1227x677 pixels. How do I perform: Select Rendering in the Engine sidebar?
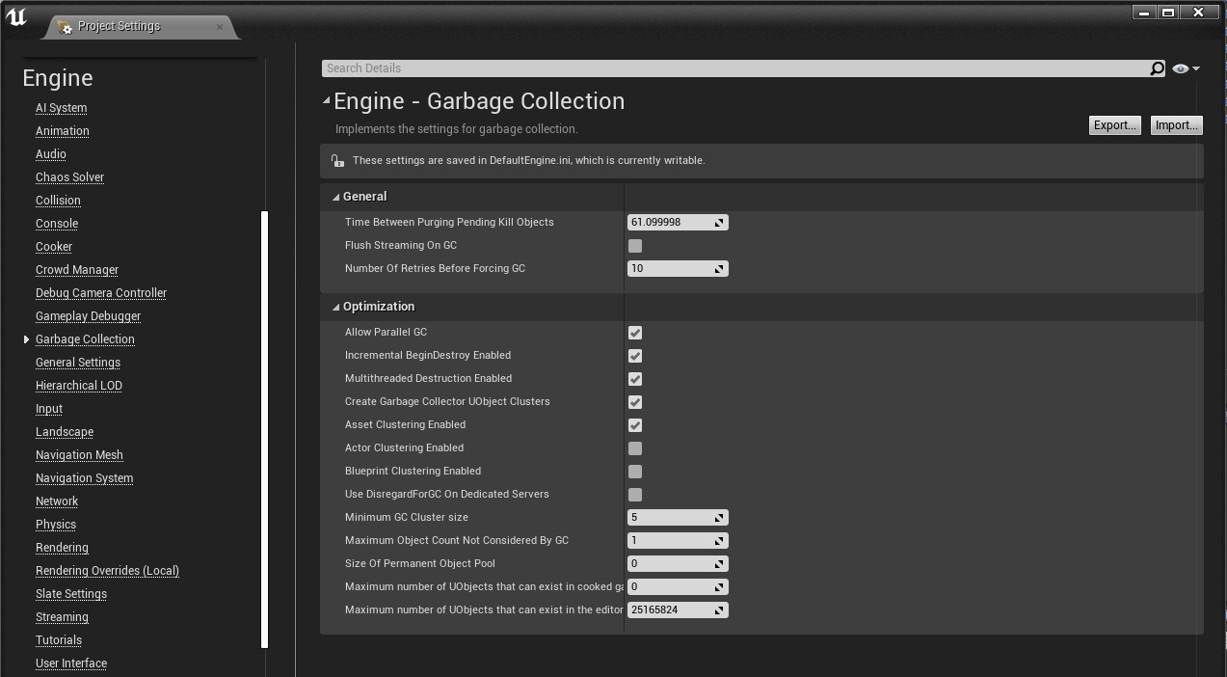62,547
